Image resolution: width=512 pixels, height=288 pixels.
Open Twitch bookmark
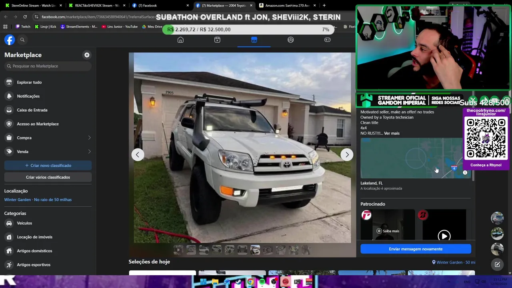pyautogui.click(x=23, y=26)
